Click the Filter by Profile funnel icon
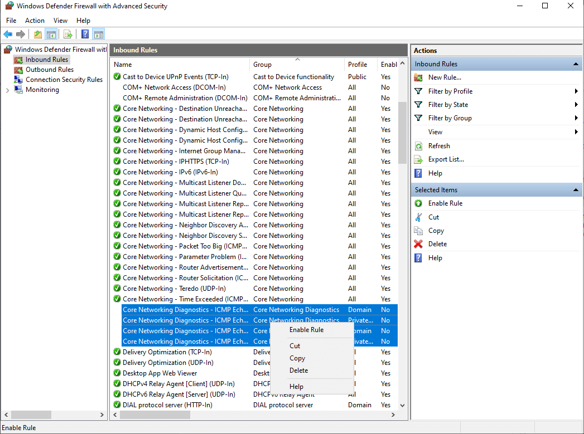The width and height of the screenshot is (584, 434). 418,91
